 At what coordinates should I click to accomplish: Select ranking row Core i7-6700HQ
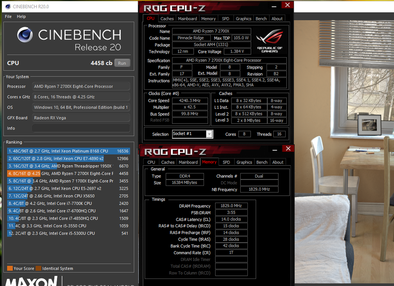click(x=69, y=211)
